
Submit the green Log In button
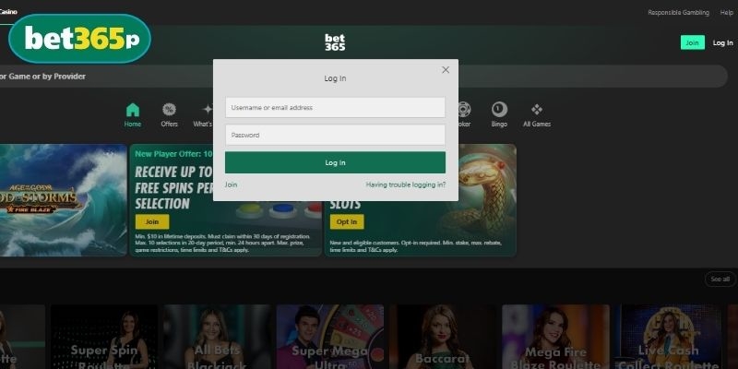point(335,162)
